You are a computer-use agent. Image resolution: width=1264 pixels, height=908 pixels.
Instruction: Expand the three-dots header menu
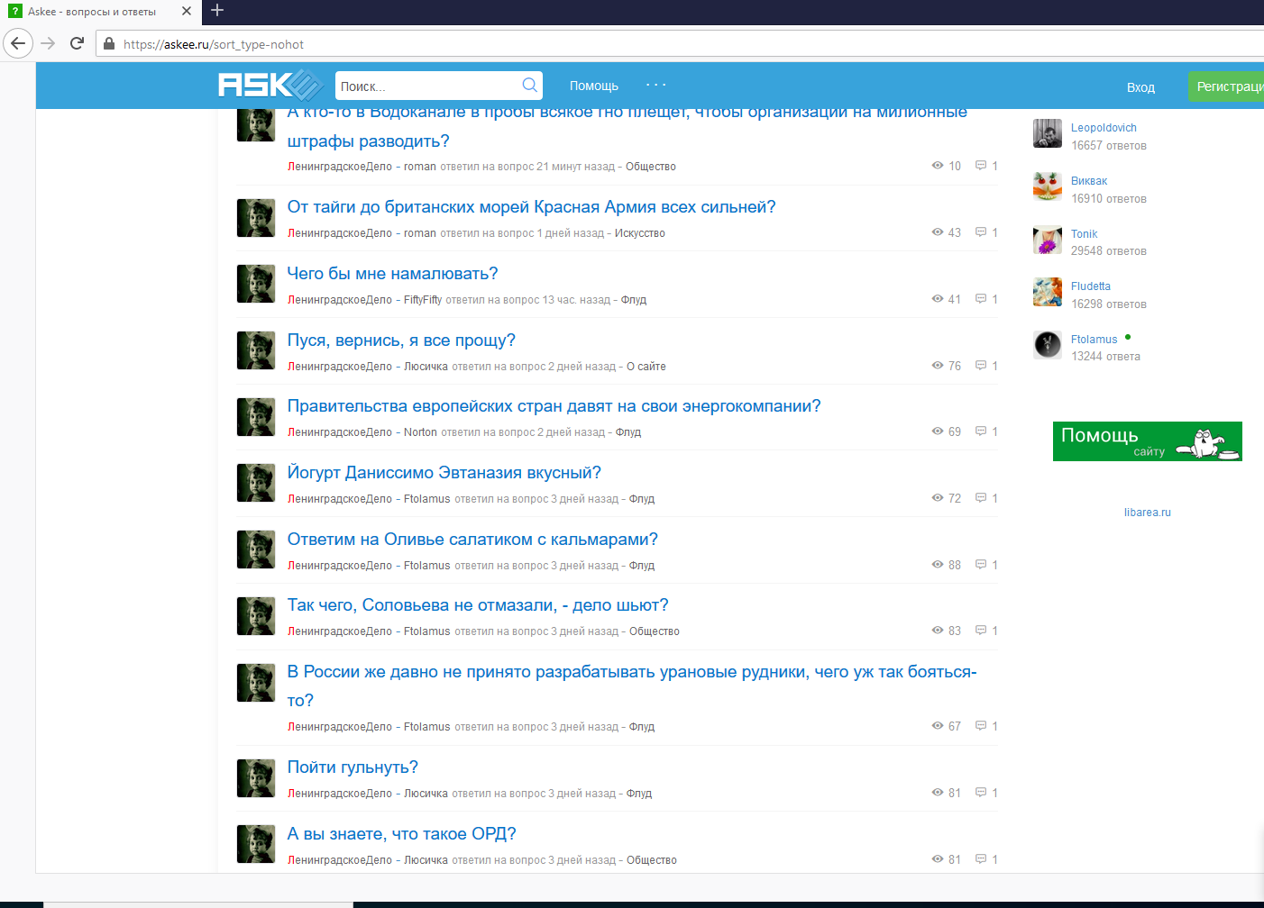pos(655,86)
